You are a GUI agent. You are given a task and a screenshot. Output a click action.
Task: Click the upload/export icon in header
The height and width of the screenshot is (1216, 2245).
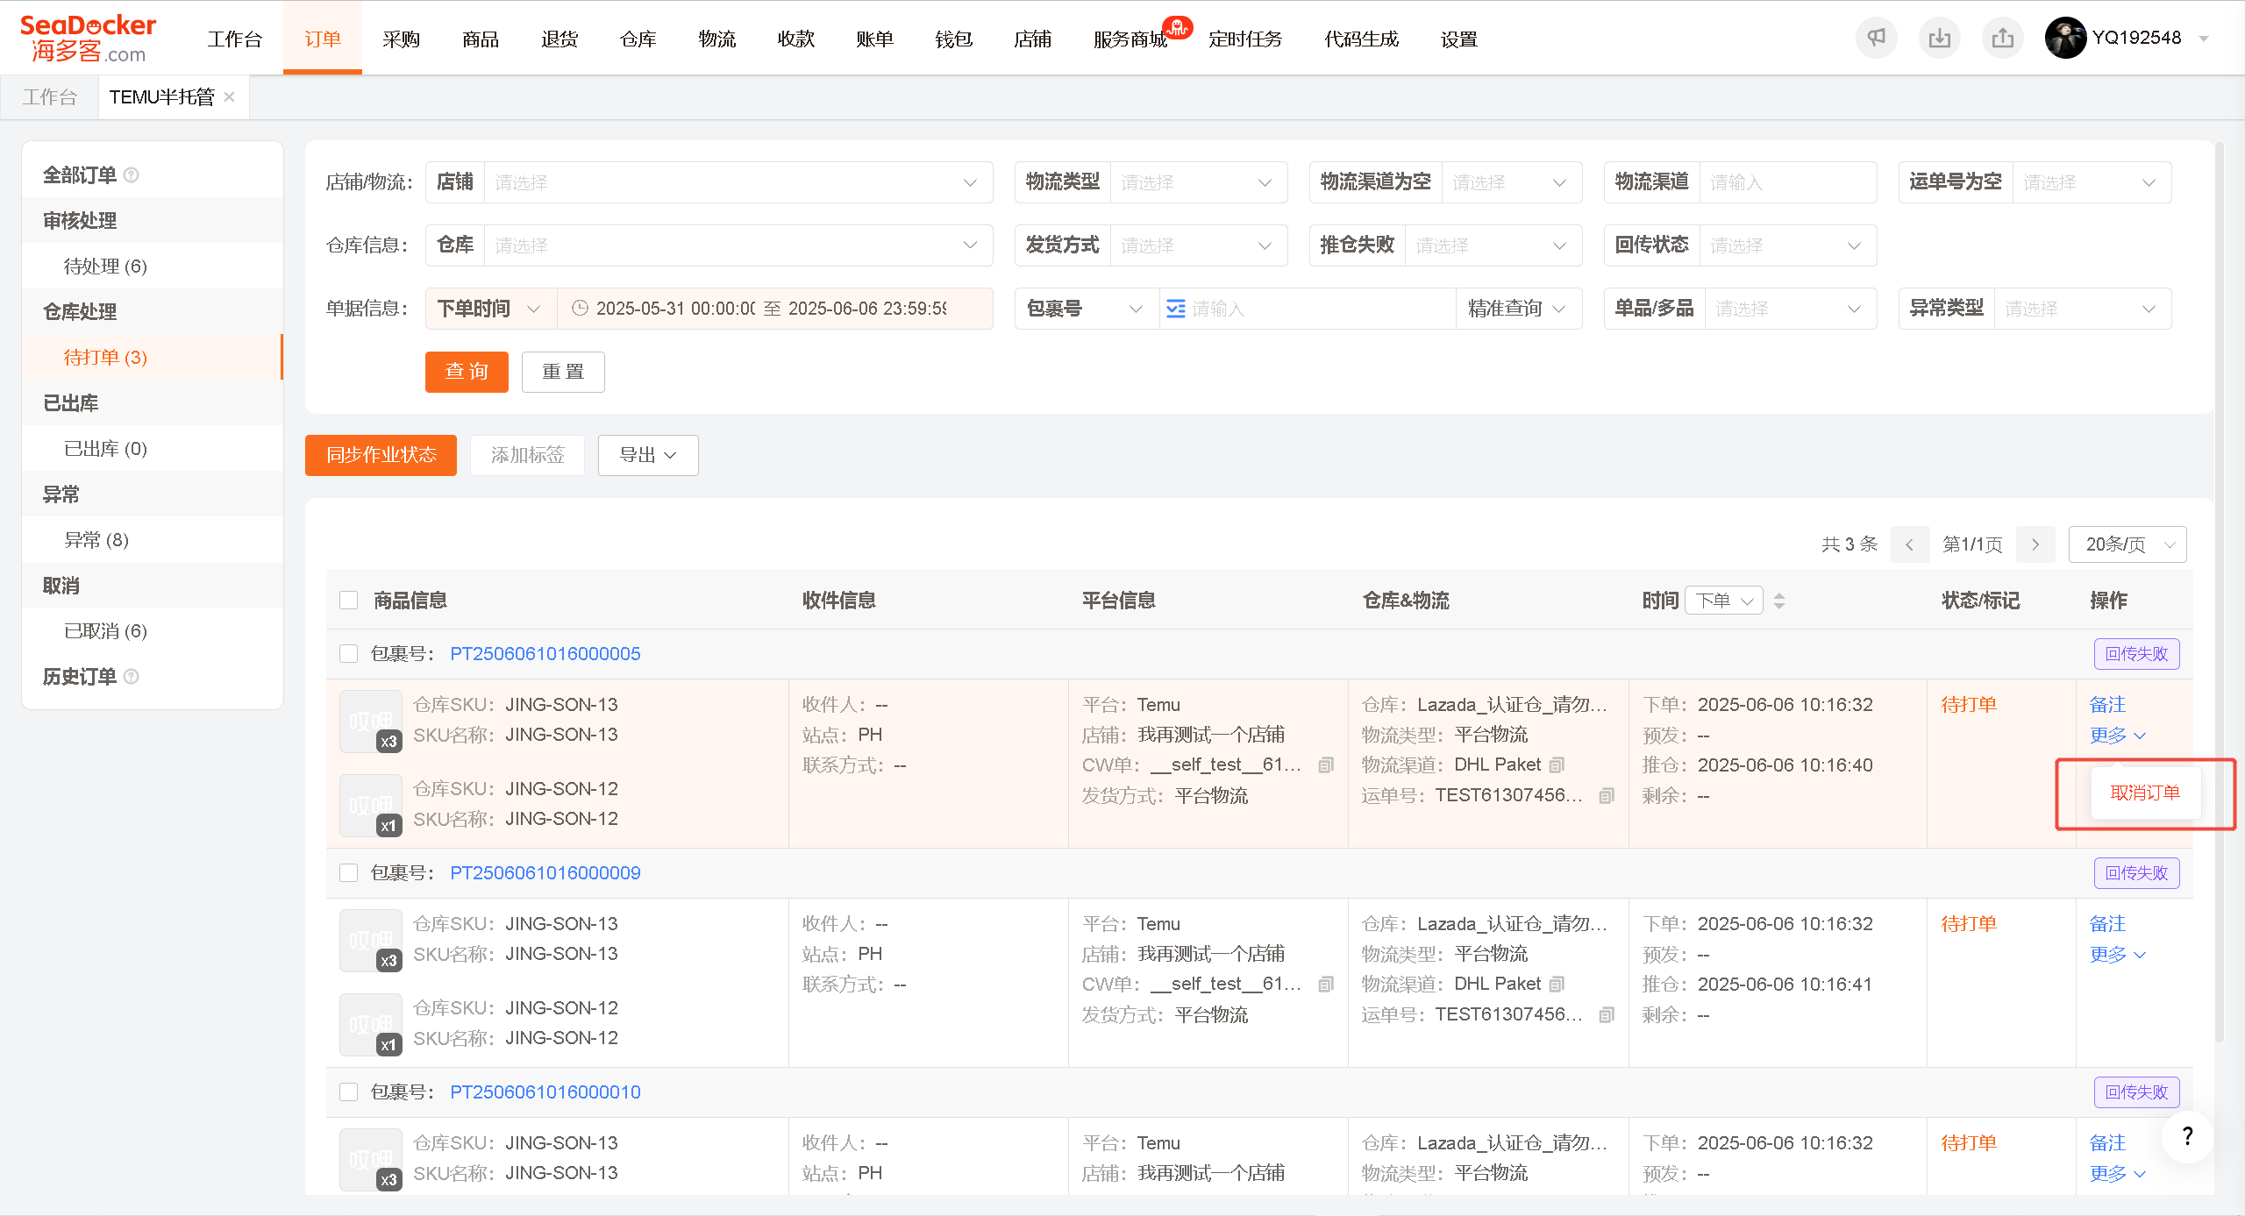pos(2002,38)
